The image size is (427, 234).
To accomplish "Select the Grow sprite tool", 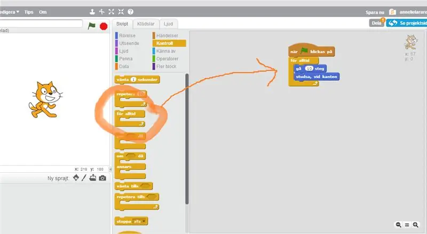I will [111, 12].
